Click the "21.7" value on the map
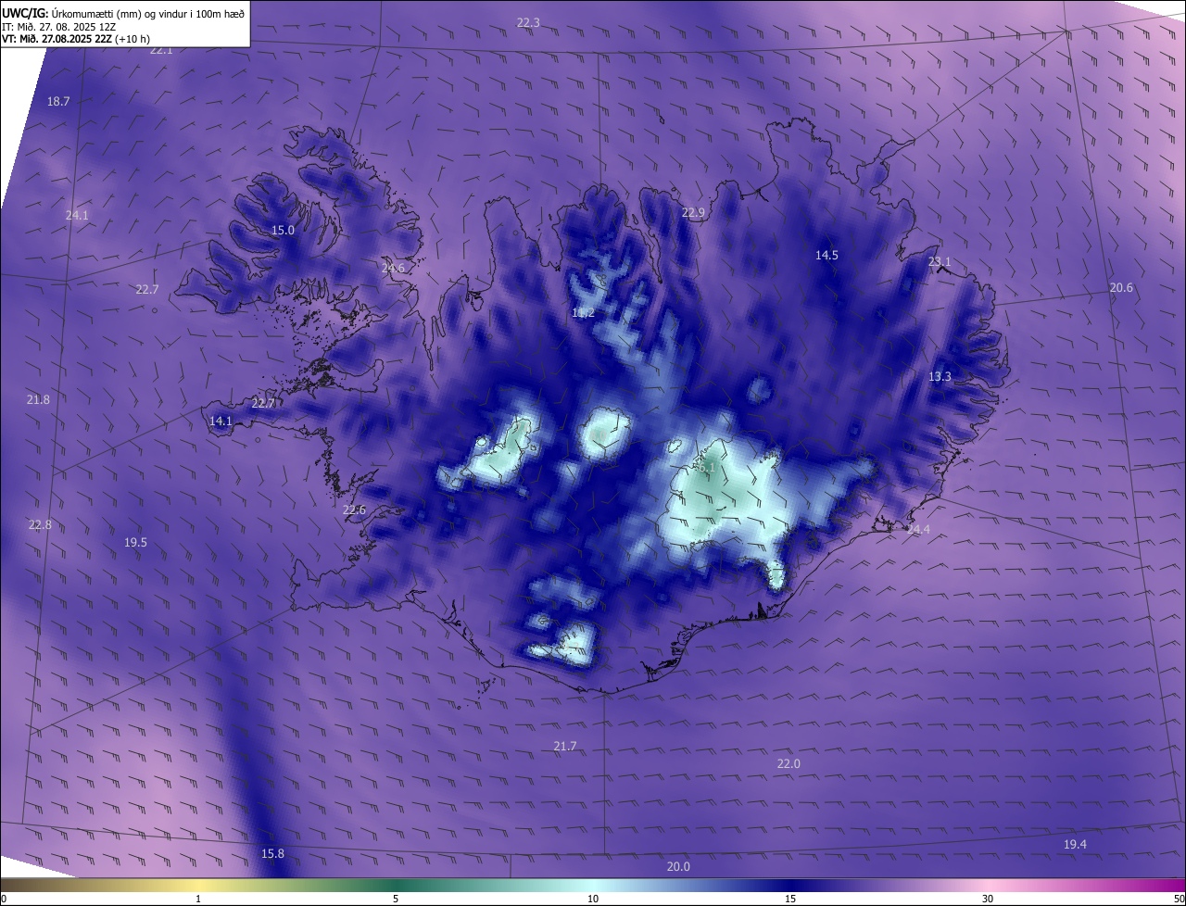The height and width of the screenshot is (906, 1186). coord(565,746)
